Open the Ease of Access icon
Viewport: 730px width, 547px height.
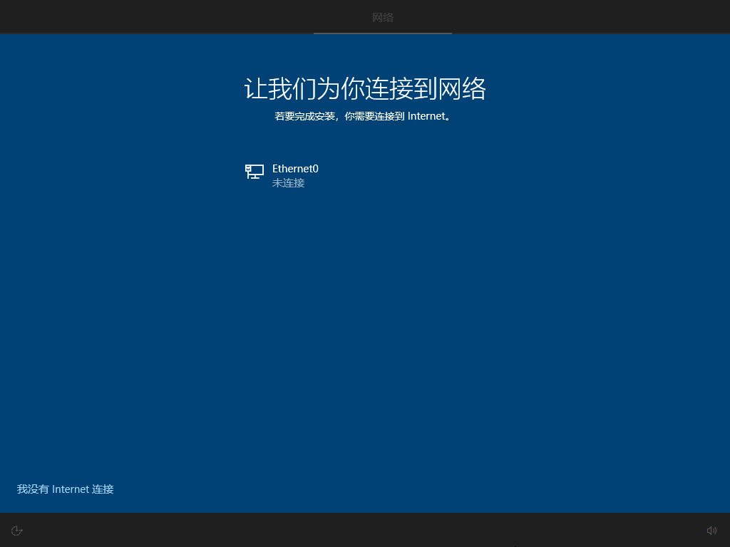pyautogui.click(x=17, y=531)
